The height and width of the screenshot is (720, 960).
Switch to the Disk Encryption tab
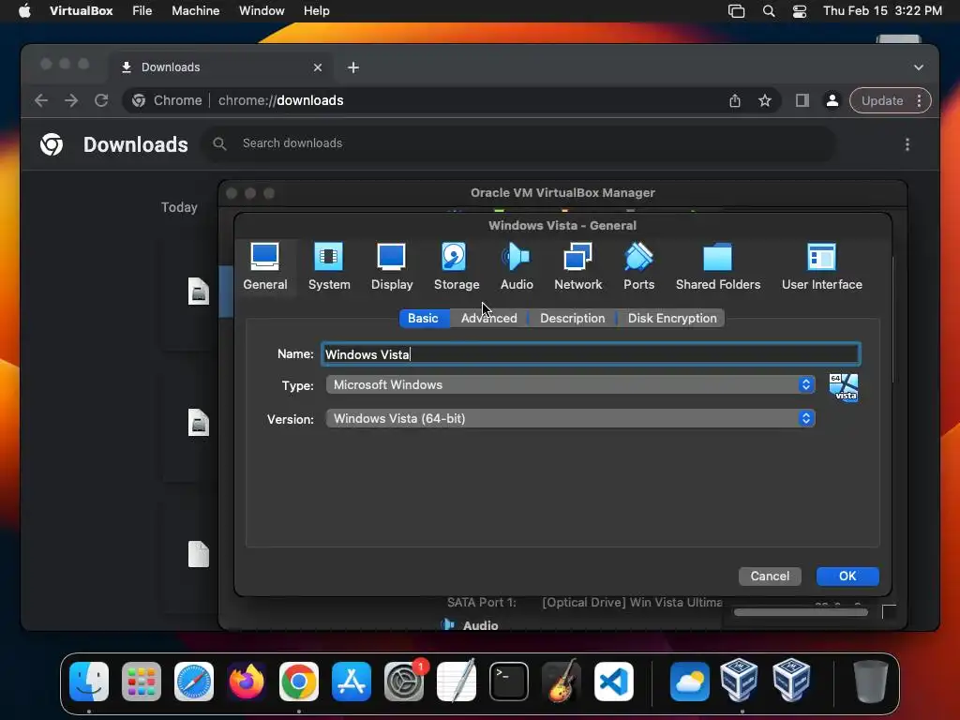(x=671, y=319)
